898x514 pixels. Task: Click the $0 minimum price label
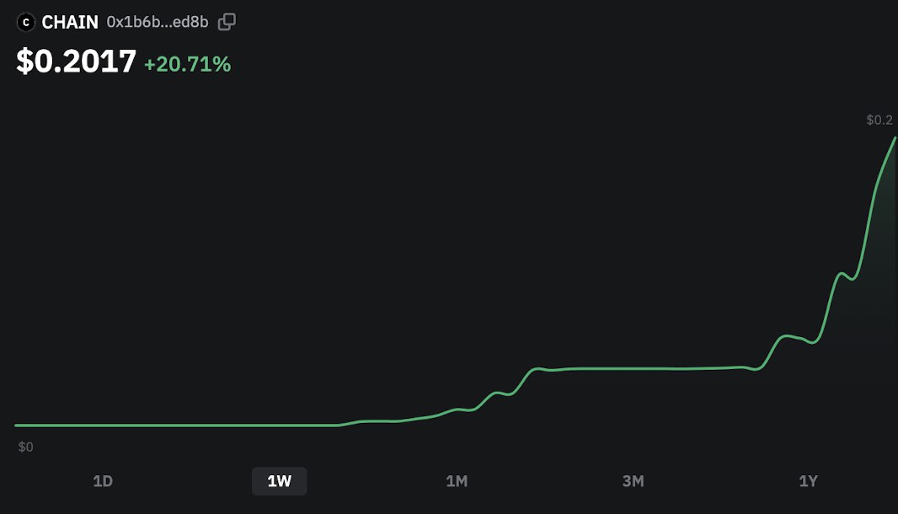pyautogui.click(x=26, y=447)
